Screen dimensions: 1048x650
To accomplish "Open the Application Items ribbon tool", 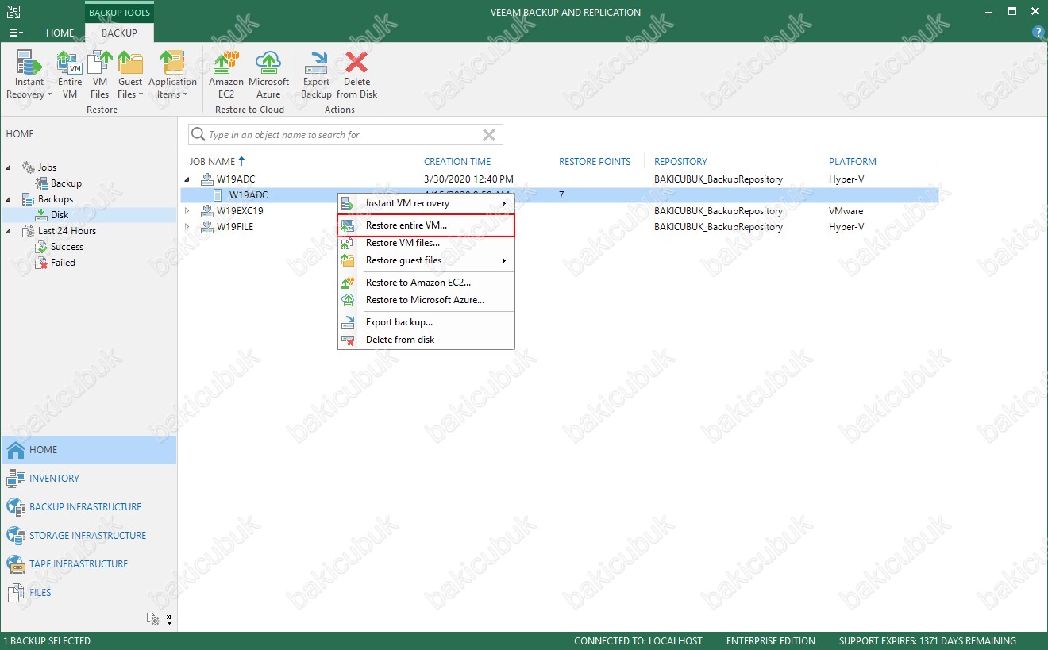I will point(172,75).
